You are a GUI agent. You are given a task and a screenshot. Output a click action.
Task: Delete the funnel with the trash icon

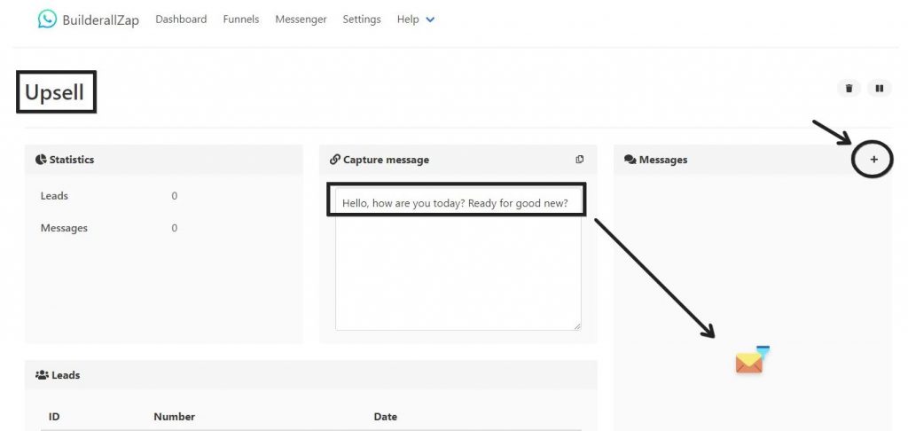click(849, 89)
